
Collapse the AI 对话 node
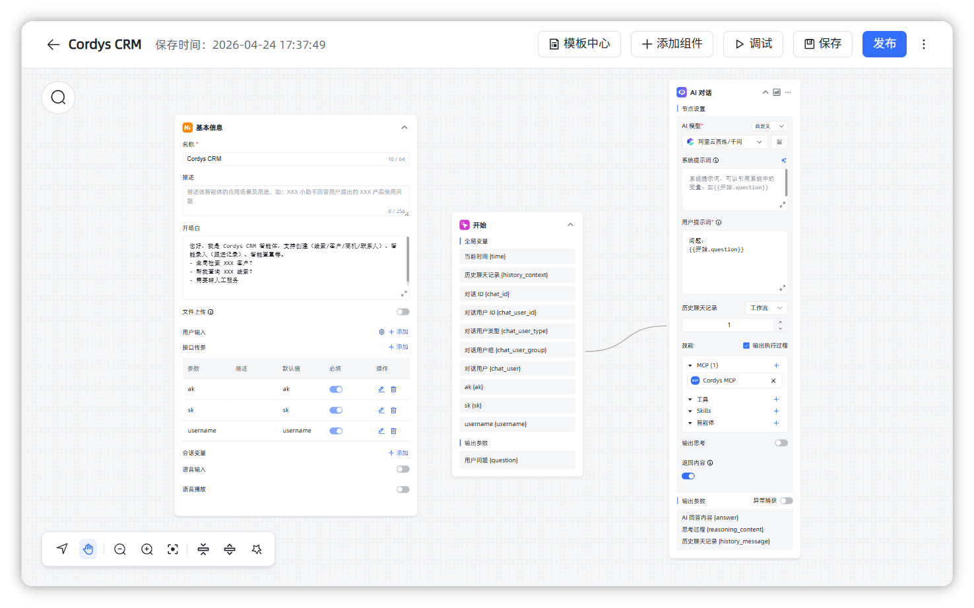765,92
